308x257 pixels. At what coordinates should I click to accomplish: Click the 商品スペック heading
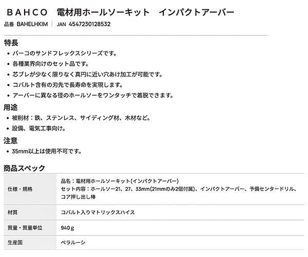click(24, 168)
